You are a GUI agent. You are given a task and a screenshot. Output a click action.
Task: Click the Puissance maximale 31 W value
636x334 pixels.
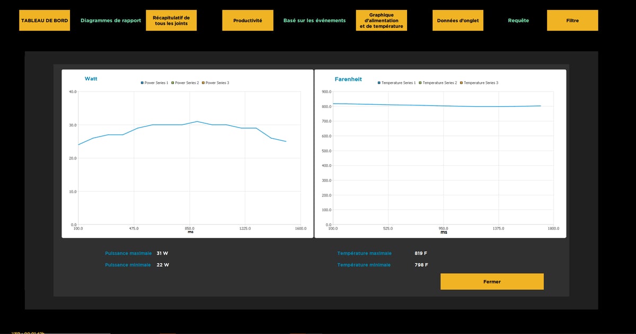[163, 254]
